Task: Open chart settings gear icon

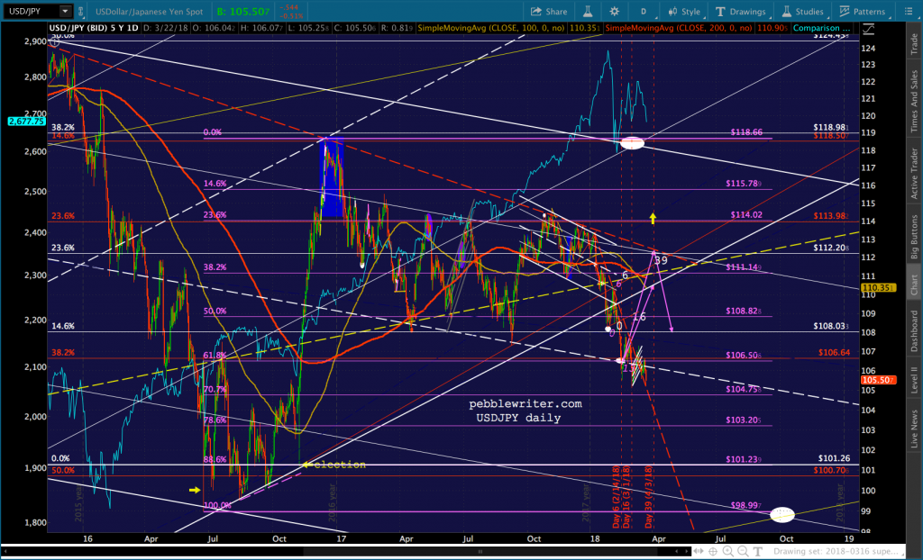Action: (615, 11)
